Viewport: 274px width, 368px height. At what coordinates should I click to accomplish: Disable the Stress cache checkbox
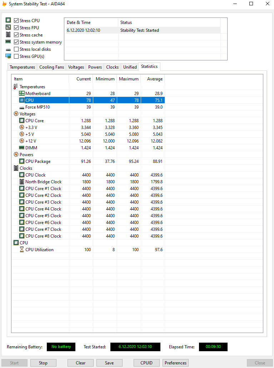pyautogui.click(x=16, y=35)
